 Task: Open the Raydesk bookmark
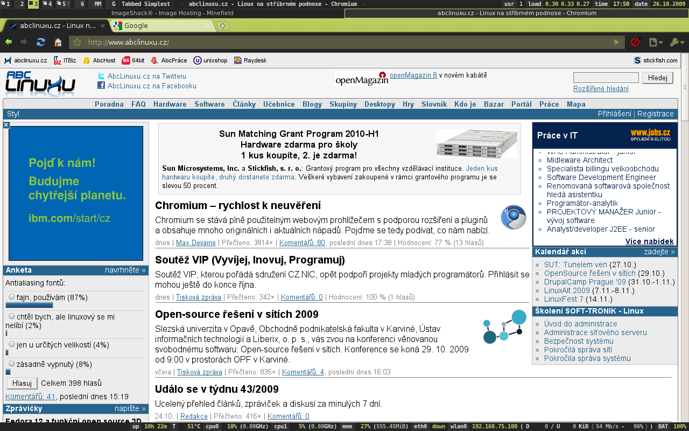pos(250,60)
